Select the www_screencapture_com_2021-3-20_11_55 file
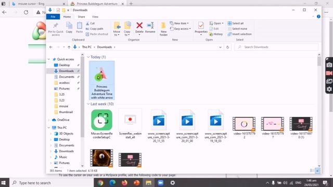Screen dimensions: 333x187 159,126
